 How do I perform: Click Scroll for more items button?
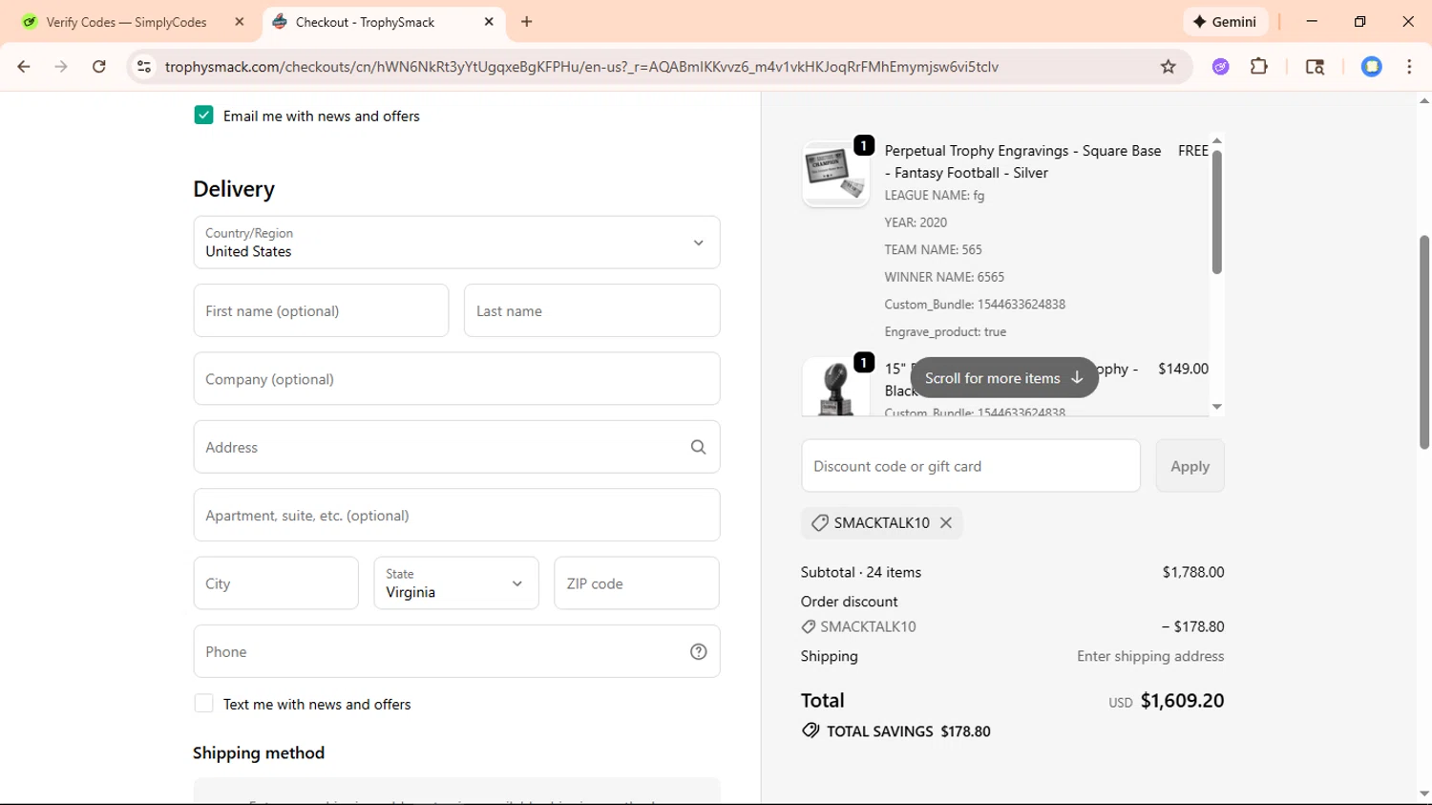point(1004,378)
